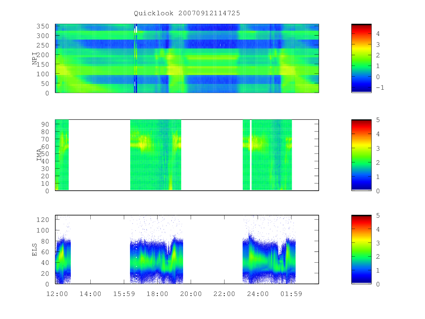Click the NPI spectrogram panel
The height and width of the screenshot is (319, 425).
187,58
